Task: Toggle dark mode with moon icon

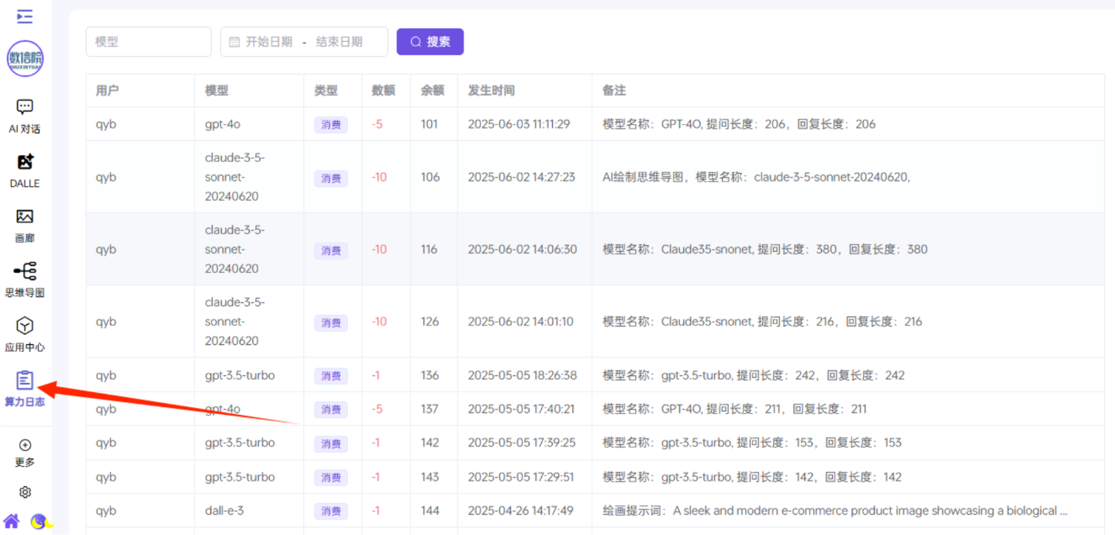Action: 40,522
